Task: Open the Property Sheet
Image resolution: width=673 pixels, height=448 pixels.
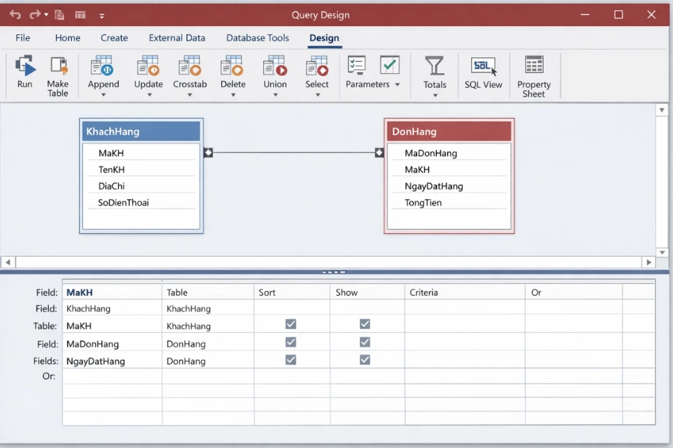Action: [x=534, y=75]
